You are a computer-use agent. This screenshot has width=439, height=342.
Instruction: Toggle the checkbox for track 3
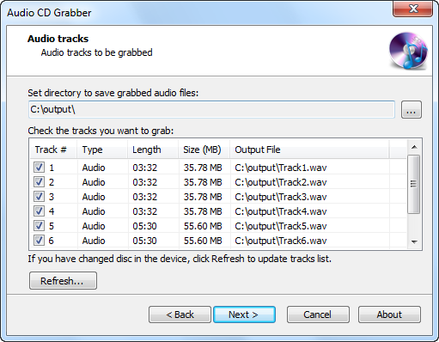[39, 196]
